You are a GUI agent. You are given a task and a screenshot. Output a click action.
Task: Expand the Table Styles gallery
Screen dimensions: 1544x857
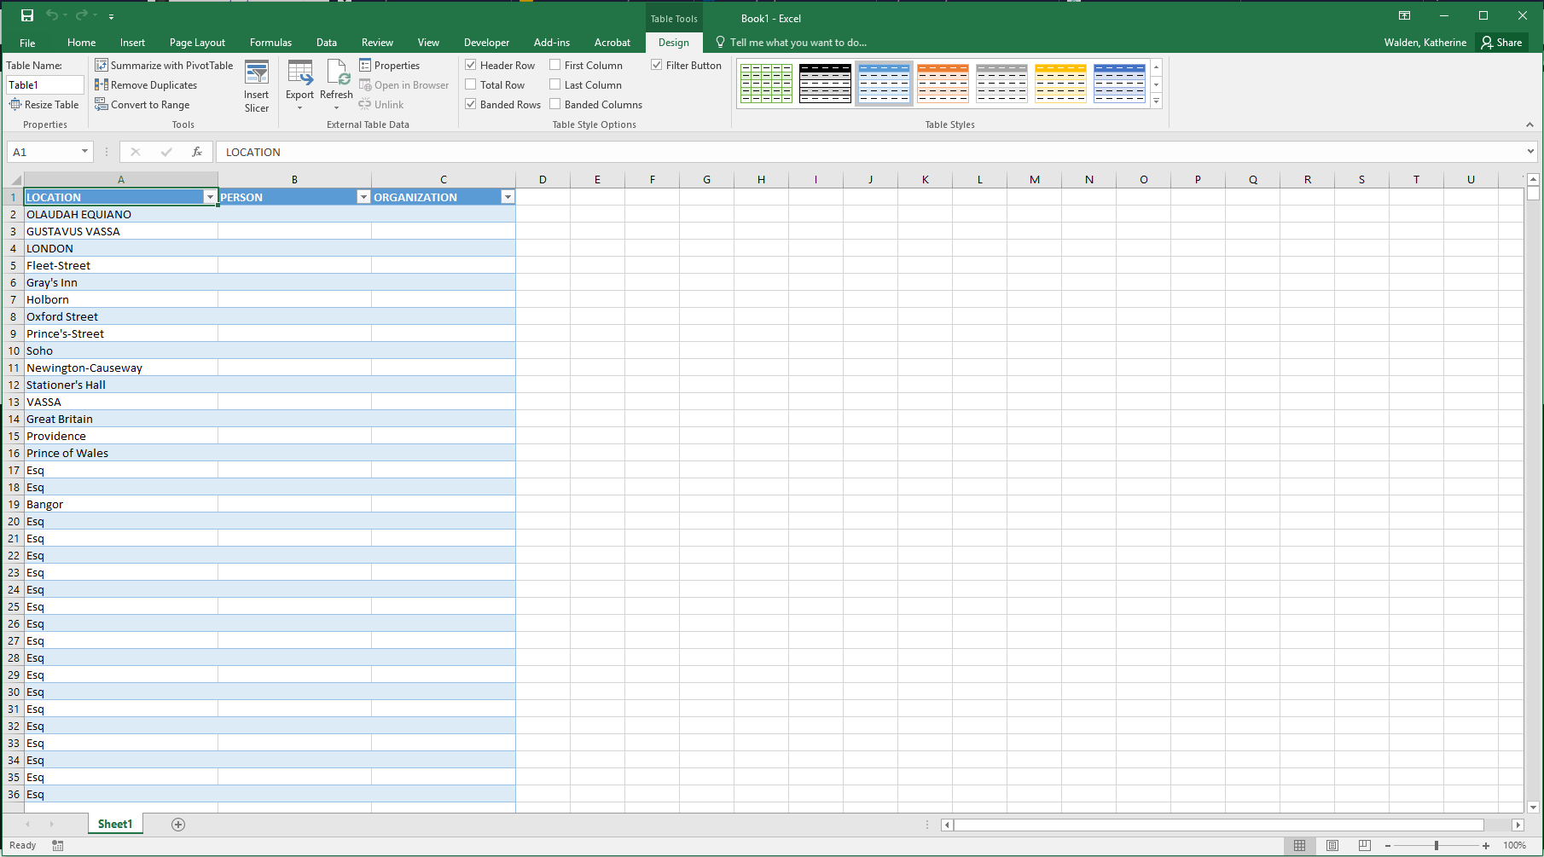1157,101
